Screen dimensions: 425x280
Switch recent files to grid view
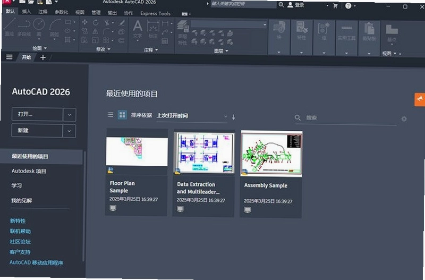click(122, 115)
